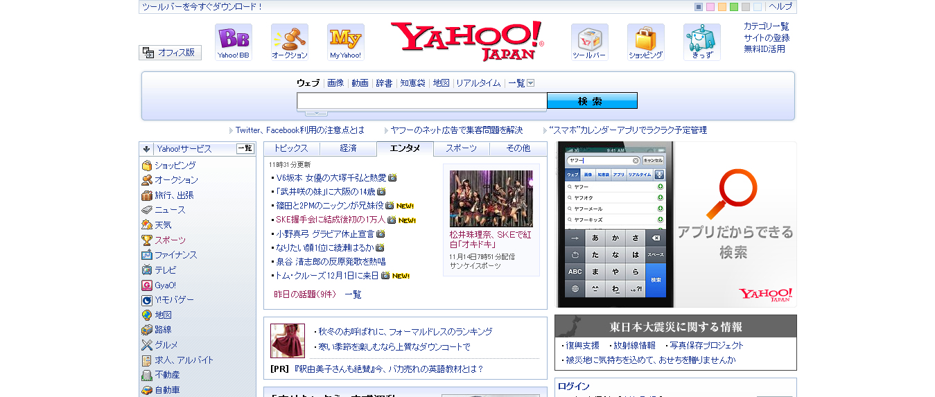Click the アプリだからできる検索 ad banner
Image resolution: width=935 pixels, height=397 pixels.
[676, 224]
